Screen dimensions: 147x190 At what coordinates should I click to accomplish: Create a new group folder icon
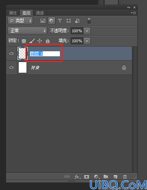(x=106, y=176)
